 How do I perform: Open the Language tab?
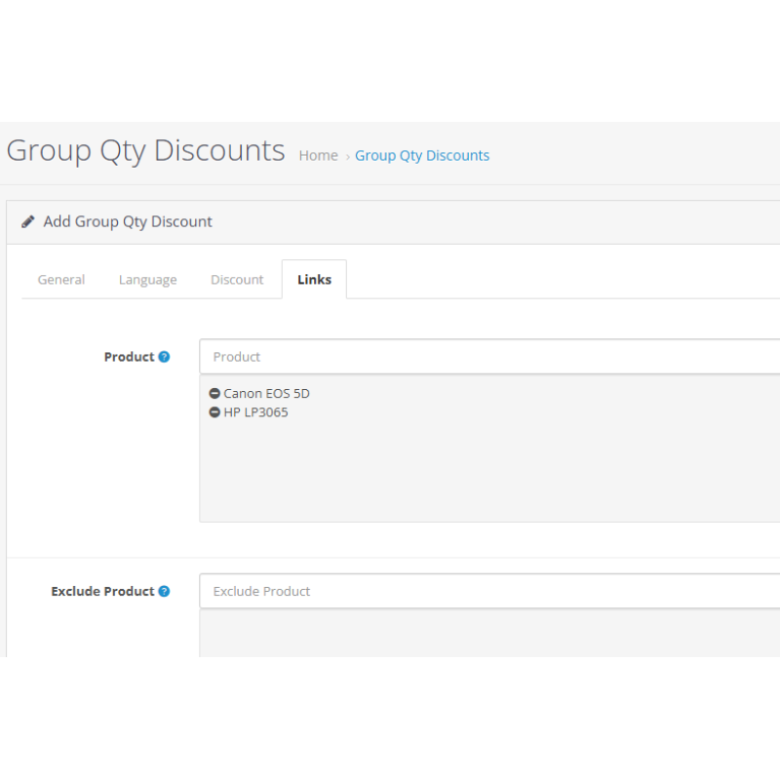point(147,280)
